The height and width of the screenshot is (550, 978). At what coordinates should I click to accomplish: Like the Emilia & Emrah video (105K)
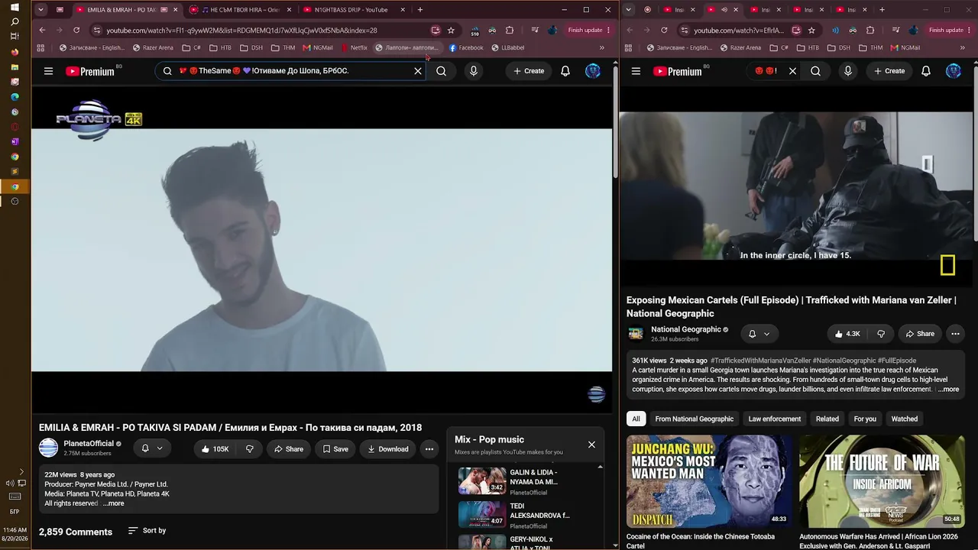[215, 449]
